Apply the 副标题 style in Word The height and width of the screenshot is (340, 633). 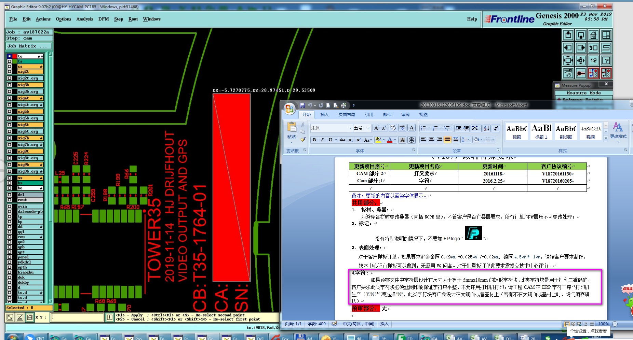[x=566, y=131]
